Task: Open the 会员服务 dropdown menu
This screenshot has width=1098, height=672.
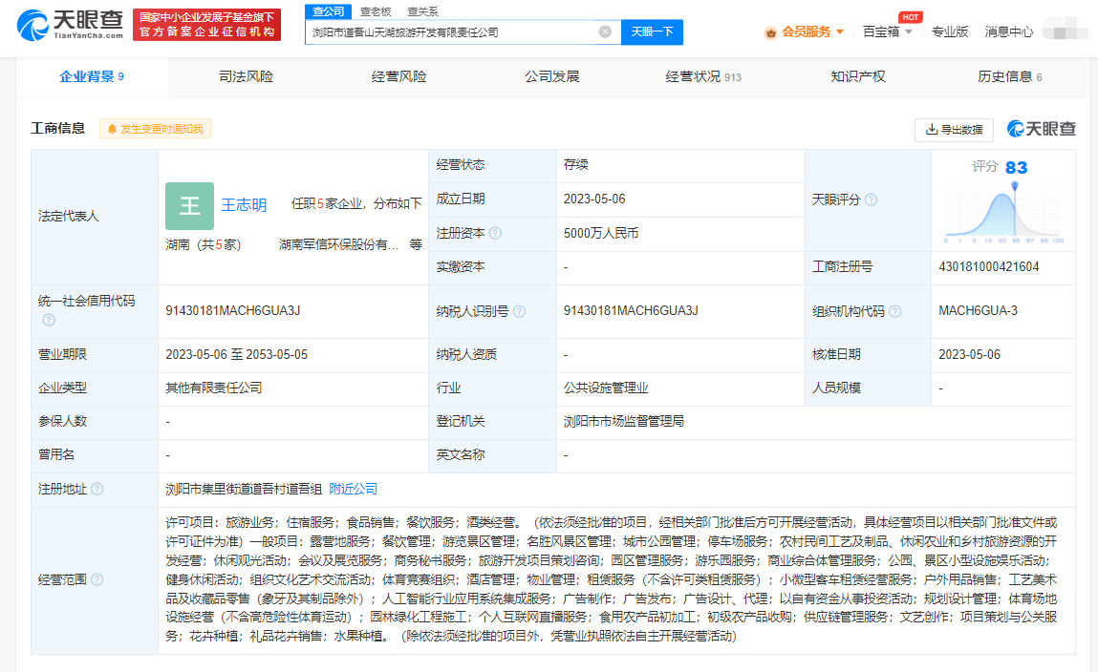Action: (x=812, y=31)
